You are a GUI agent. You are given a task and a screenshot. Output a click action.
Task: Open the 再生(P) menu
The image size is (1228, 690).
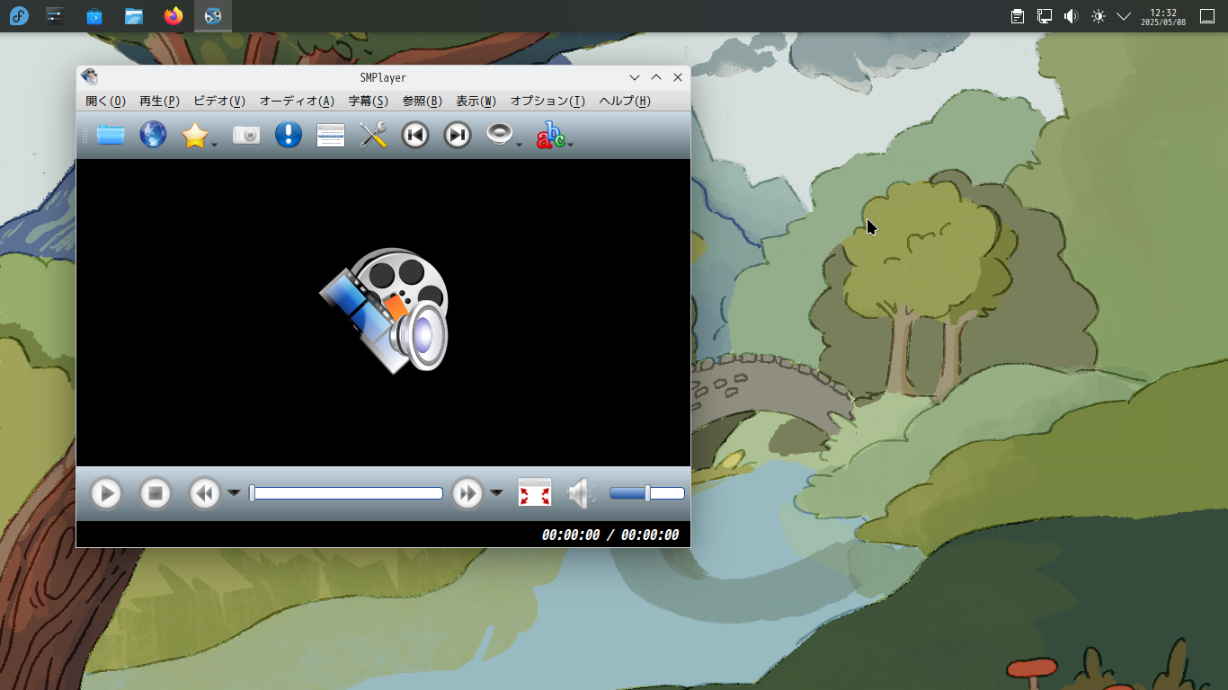point(160,102)
